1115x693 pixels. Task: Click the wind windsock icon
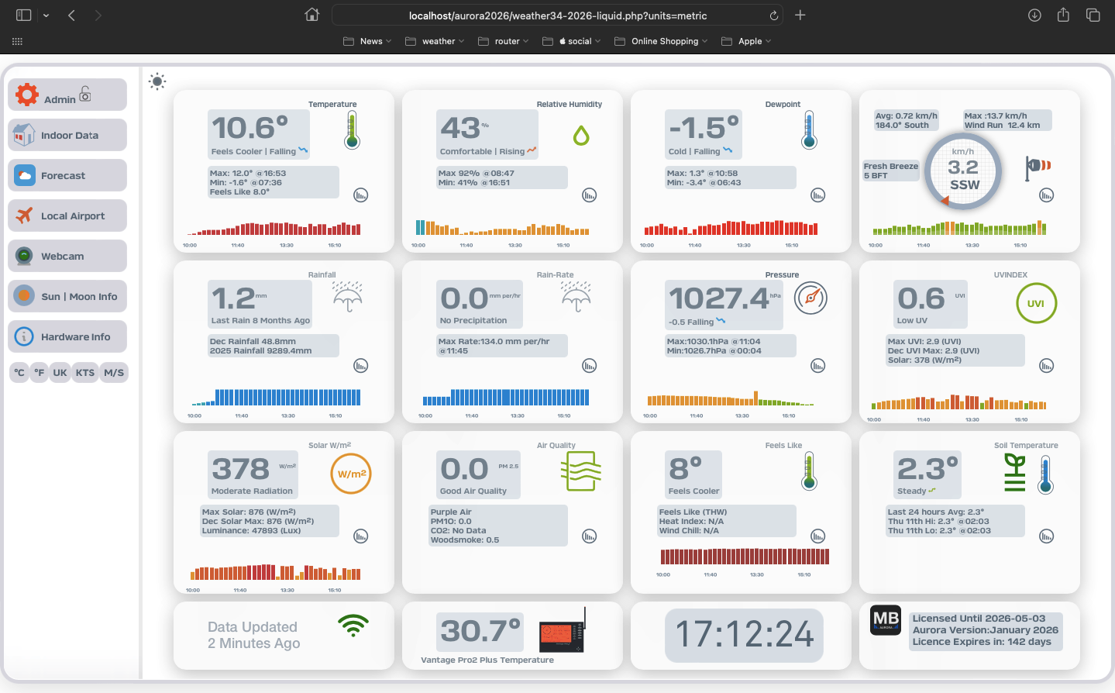1037,167
